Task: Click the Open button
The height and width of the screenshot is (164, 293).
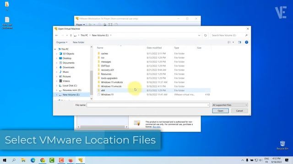Action: pos(221,111)
